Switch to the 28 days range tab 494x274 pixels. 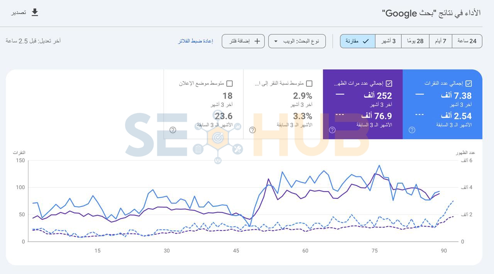click(415, 41)
